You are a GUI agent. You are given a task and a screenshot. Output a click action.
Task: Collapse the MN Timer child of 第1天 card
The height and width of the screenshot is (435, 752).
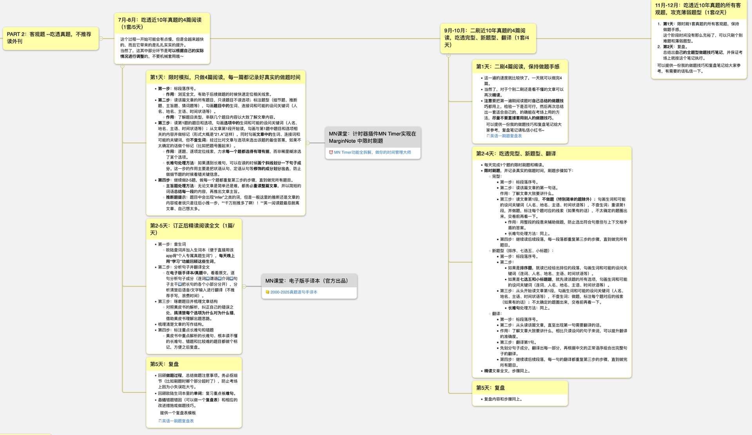pyautogui.click(x=308, y=143)
